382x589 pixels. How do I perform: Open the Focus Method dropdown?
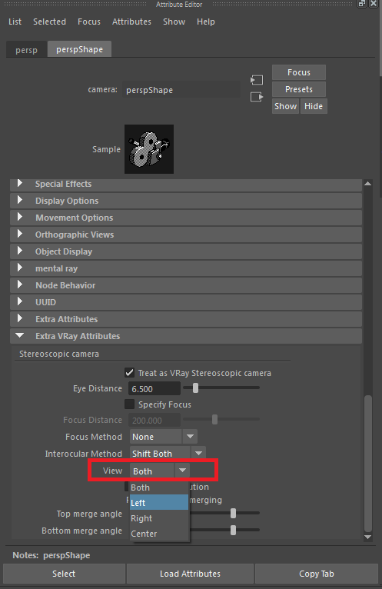[x=164, y=437]
